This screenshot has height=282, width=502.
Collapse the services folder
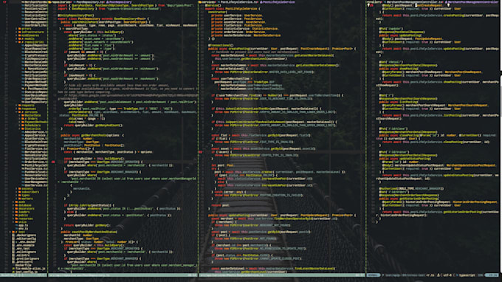[x=16, y=112]
